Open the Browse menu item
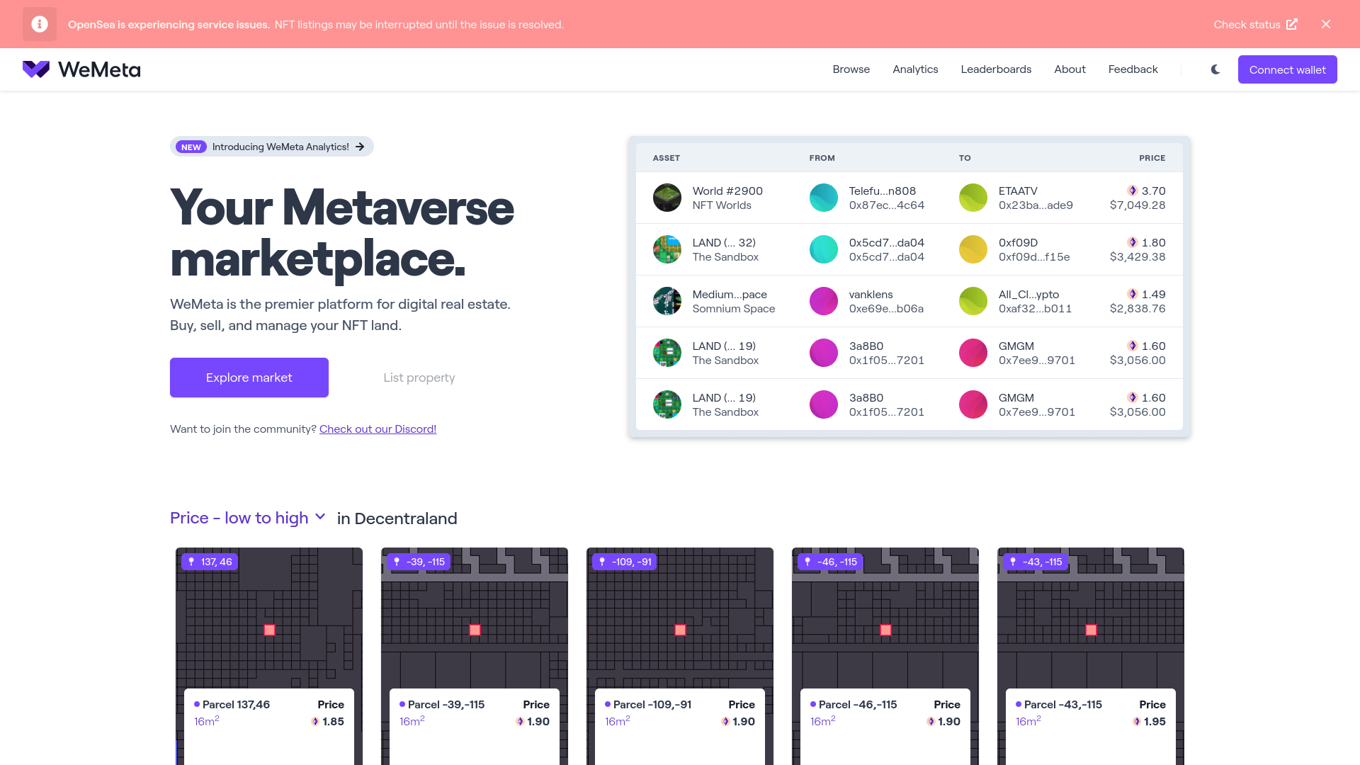This screenshot has width=1360, height=765. pos(851,69)
